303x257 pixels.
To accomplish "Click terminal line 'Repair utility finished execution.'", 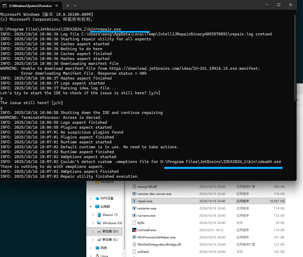I will tap(100, 176).
